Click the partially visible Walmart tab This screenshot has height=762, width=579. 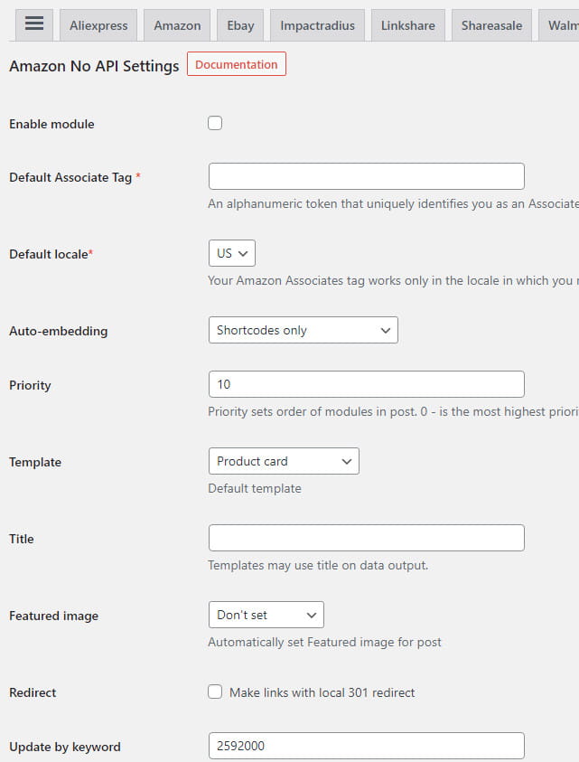pyautogui.click(x=560, y=25)
